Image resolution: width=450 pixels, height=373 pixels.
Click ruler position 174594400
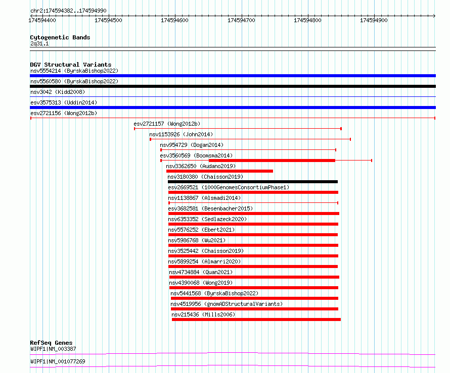coord(42,20)
